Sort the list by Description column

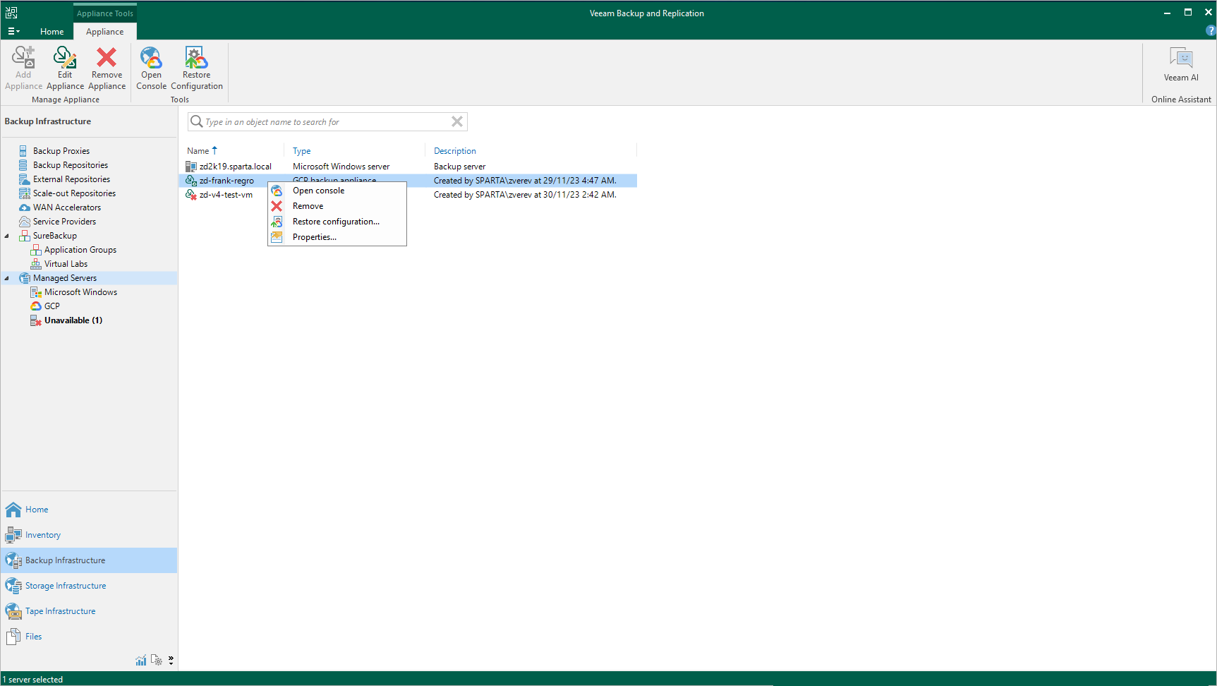pyautogui.click(x=455, y=151)
